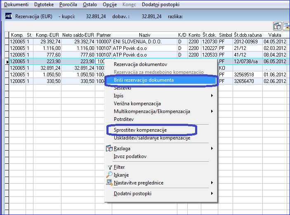Viewport: 290px width, 215px height.
Task: Click the Filter funnel icon in menu
Action: [x=110, y=167]
